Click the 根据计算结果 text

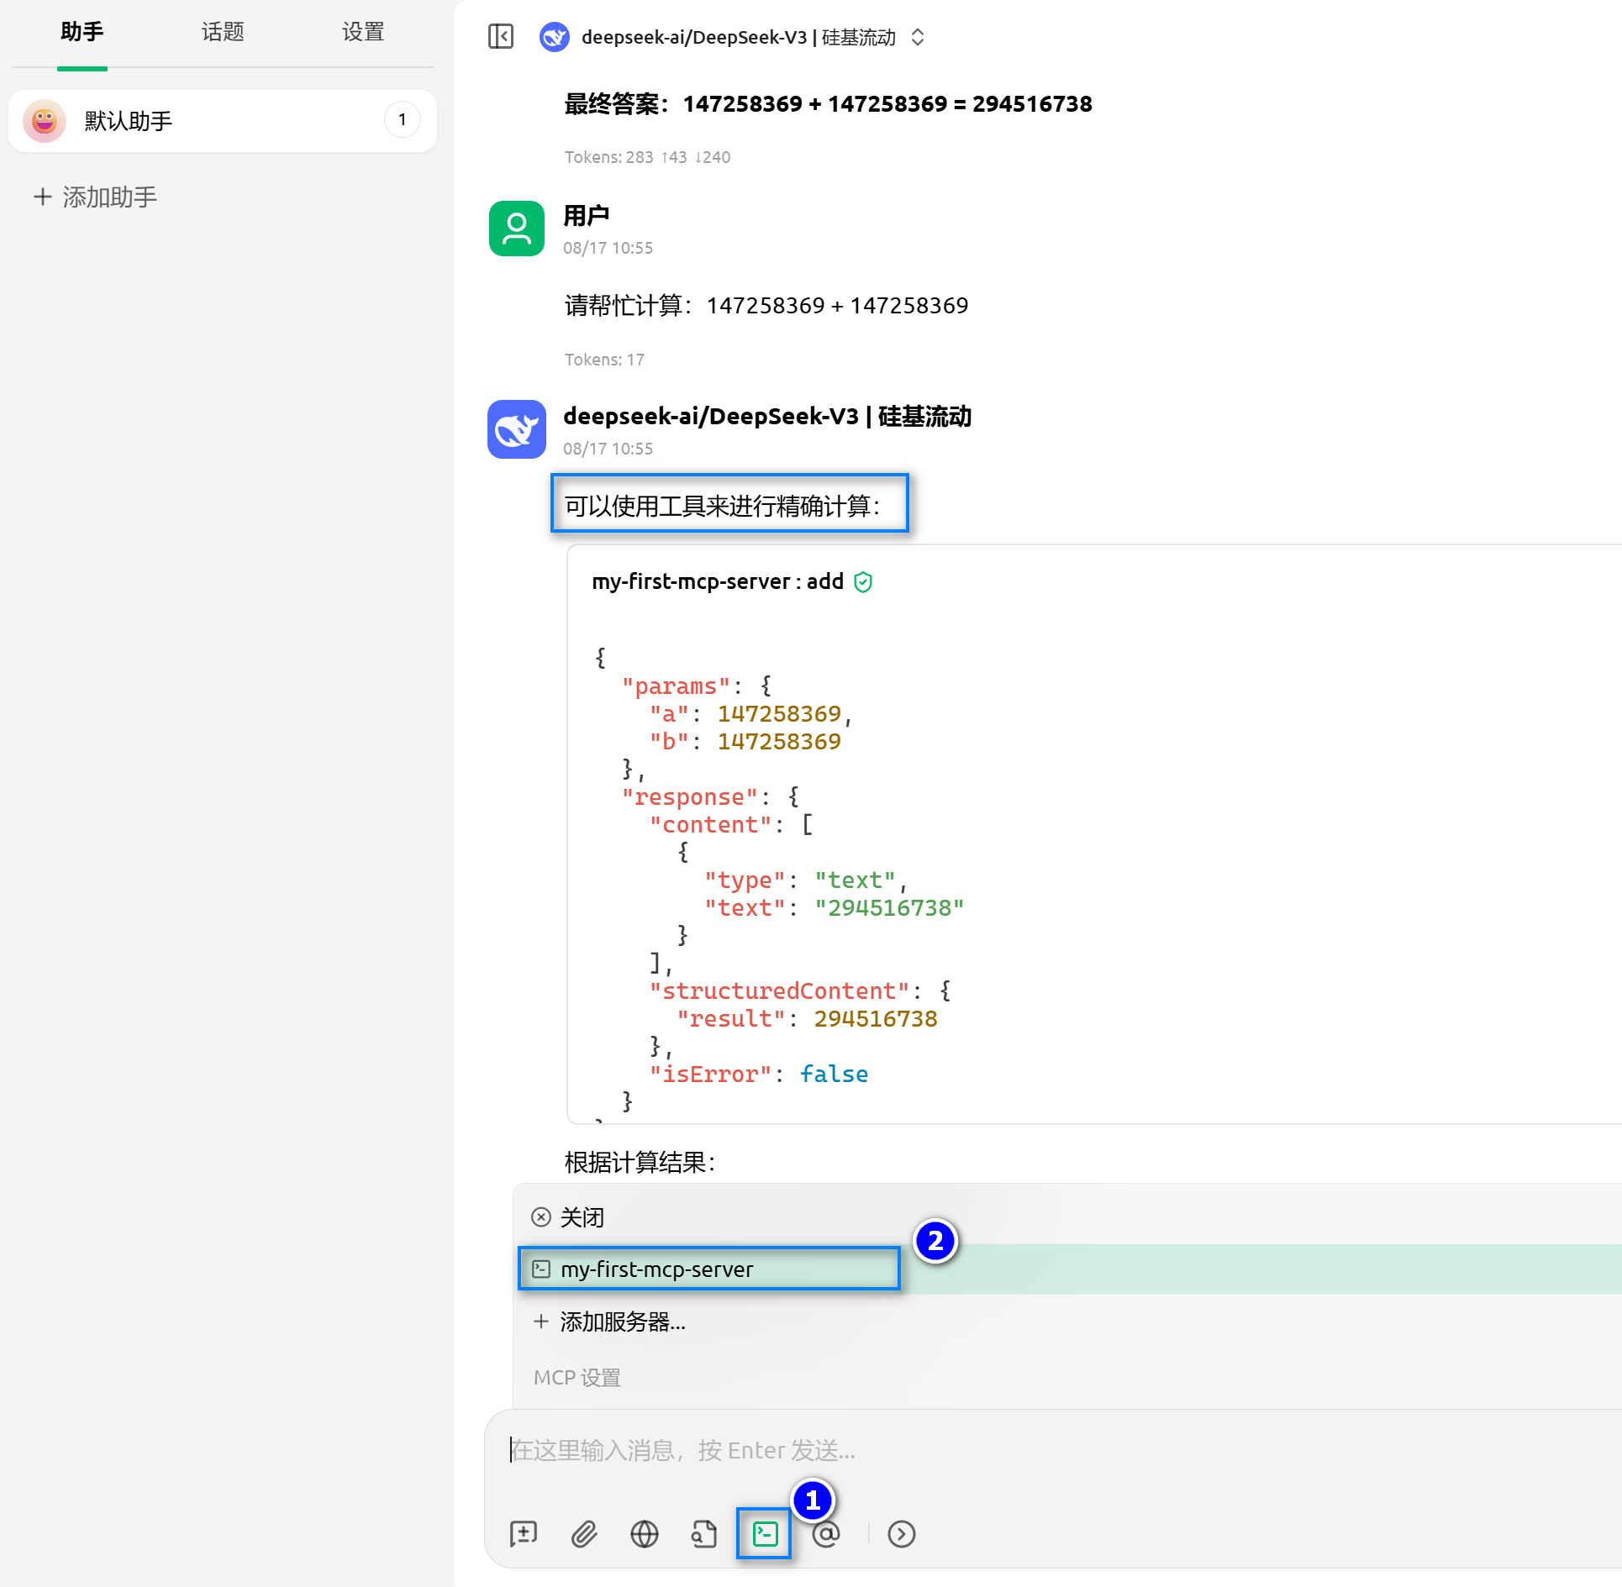[x=640, y=1162]
